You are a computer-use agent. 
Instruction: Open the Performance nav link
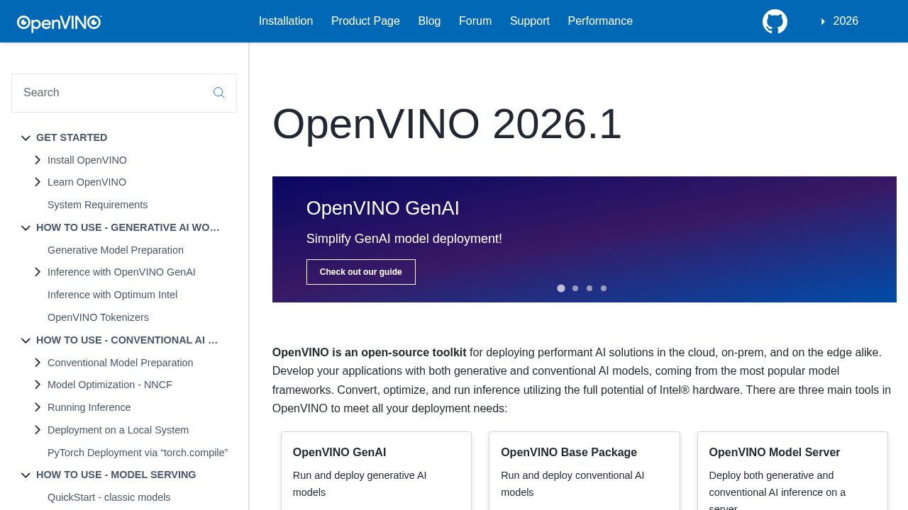600,21
